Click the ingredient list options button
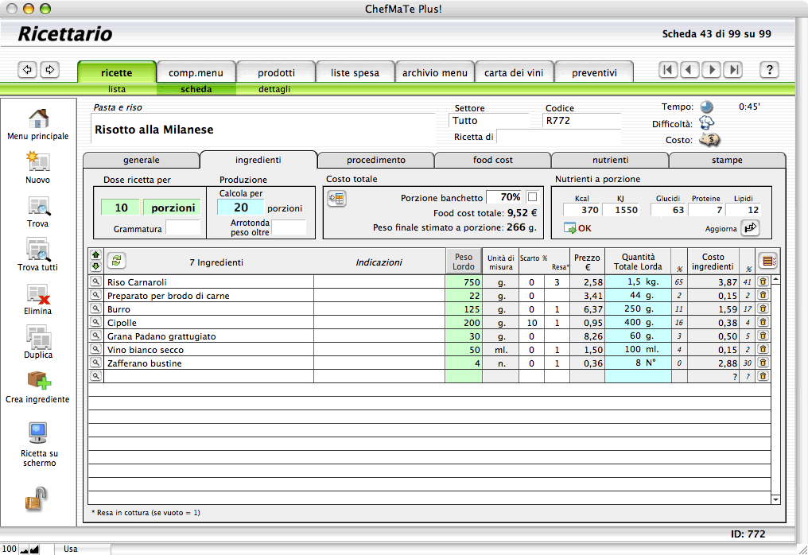This screenshot has height=555, width=808. click(x=767, y=261)
